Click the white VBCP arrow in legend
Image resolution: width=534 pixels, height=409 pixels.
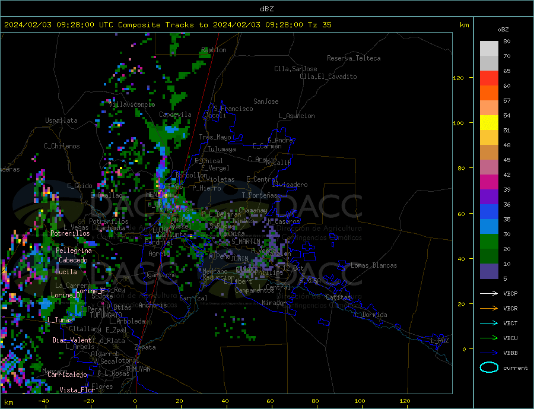coord(489,293)
